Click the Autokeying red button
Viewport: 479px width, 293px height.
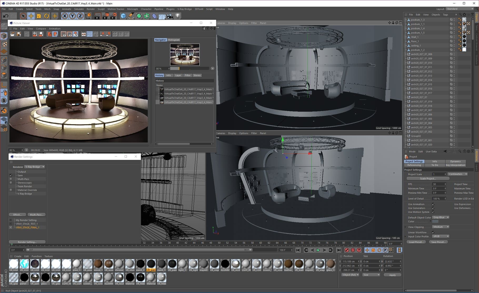[x=353, y=250]
